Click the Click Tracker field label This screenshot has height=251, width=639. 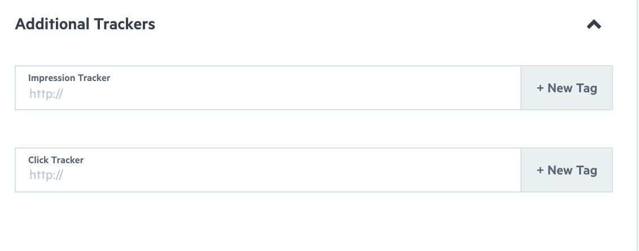click(x=56, y=160)
